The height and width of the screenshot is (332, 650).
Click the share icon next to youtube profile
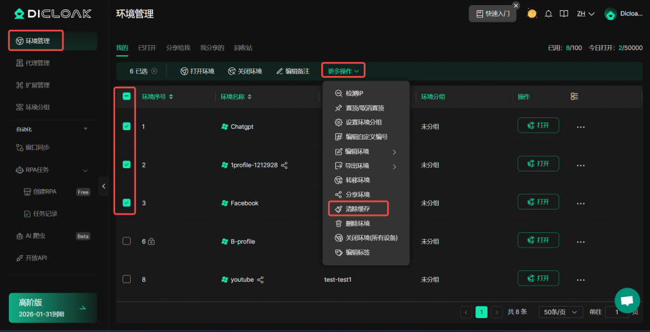pos(260,279)
